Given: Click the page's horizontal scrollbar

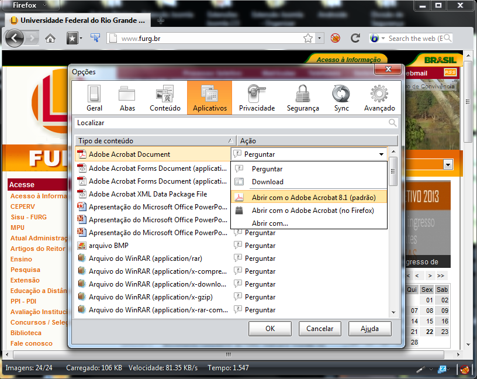Looking at the screenshot, I should 228,354.
